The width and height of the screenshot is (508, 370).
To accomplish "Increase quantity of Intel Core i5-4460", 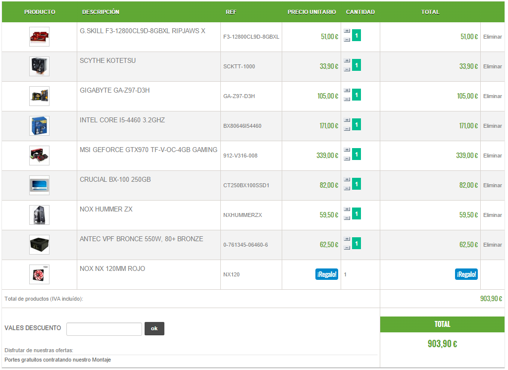I will coord(347,120).
